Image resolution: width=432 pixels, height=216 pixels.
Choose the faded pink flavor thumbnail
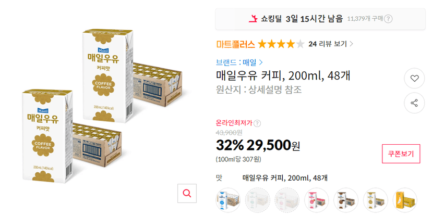(x=287, y=200)
